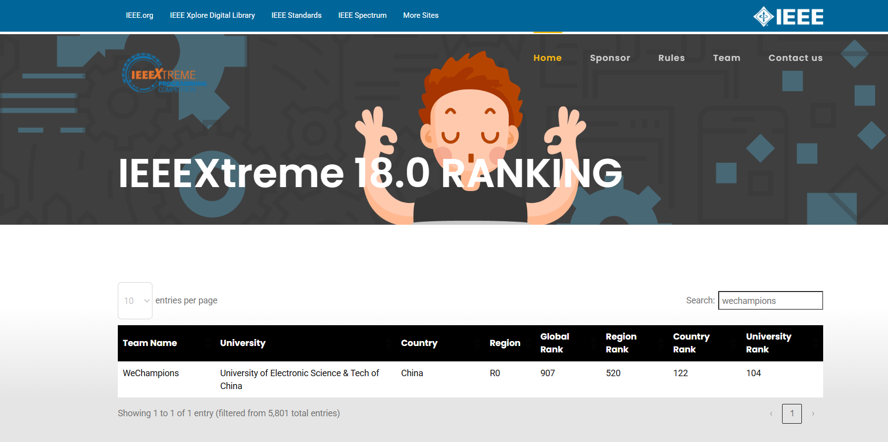
Task: Click the Showing 1 to 1 entries text
Action: pyautogui.click(x=229, y=413)
